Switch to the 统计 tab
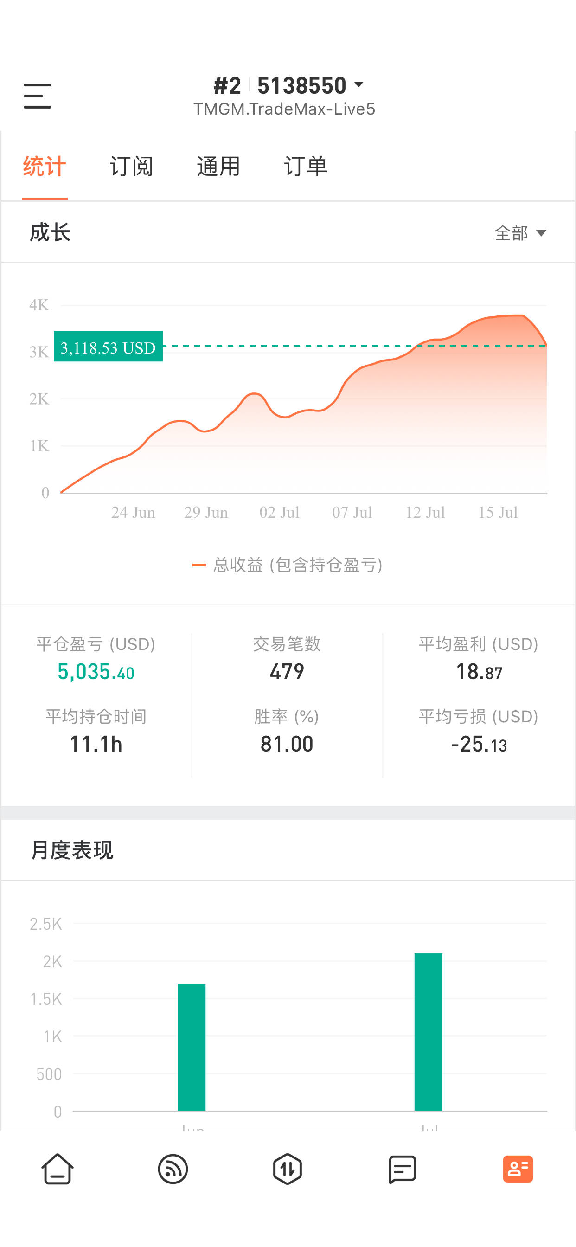 pos(45,166)
